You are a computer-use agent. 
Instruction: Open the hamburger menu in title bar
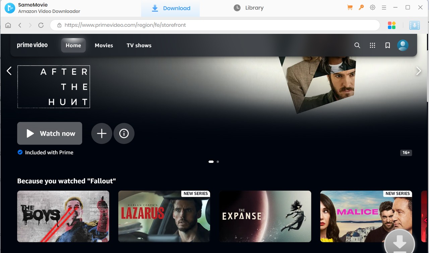coord(384,7)
